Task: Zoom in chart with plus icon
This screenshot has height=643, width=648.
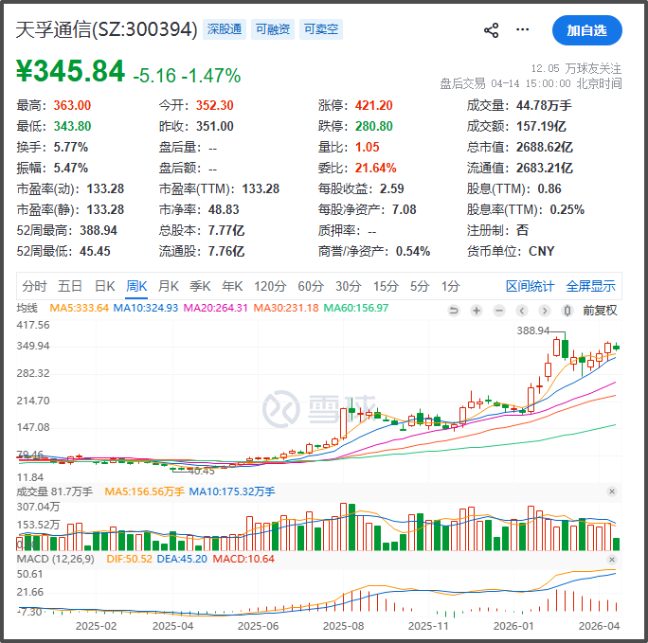Action: [477, 311]
